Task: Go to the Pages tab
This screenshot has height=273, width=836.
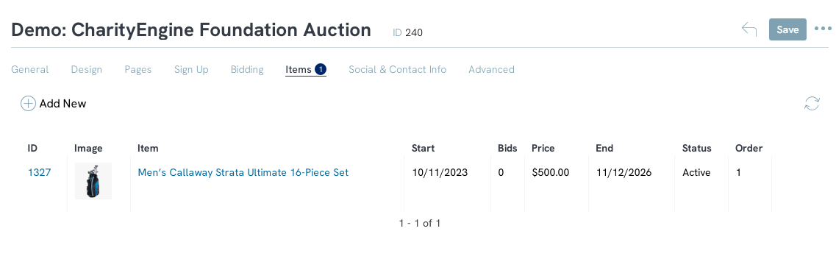Action: tap(138, 69)
